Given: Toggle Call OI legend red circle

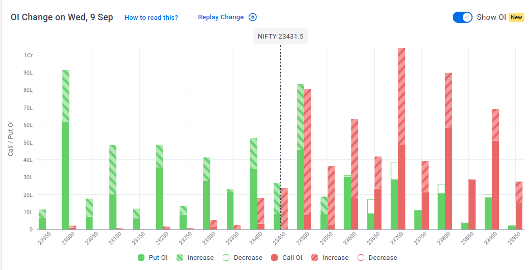Looking at the screenshot, I should point(275,257).
